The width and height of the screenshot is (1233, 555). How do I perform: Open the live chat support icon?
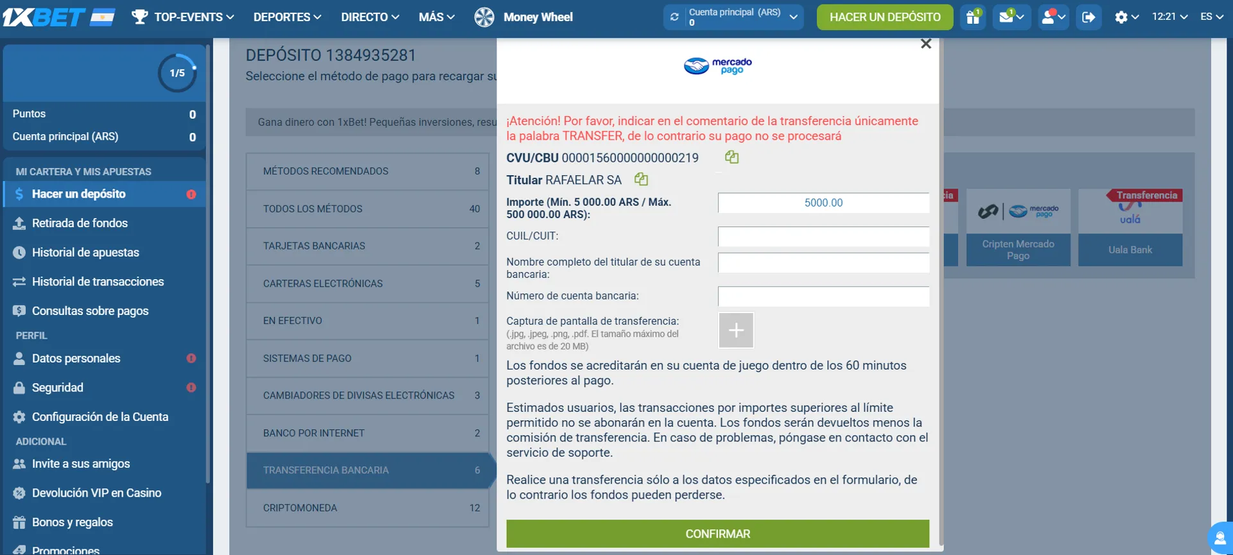click(x=1220, y=538)
